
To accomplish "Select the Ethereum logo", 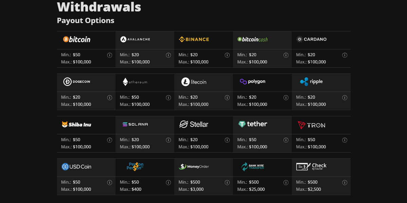I will pyautogui.click(x=135, y=82).
